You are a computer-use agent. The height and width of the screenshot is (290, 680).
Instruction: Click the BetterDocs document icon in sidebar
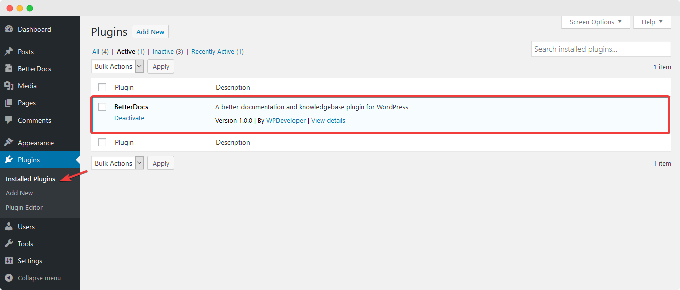point(9,69)
